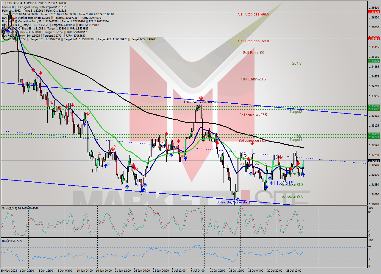The width and height of the screenshot is (381, 274).
Task: Click the 'Sell Entry -23.6' label
Action: 253,79
